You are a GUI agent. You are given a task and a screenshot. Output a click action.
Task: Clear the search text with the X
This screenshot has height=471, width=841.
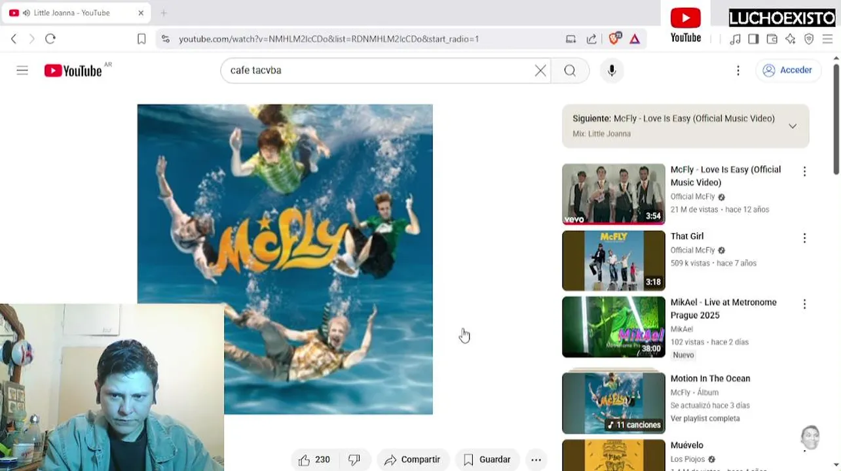(x=540, y=71)
